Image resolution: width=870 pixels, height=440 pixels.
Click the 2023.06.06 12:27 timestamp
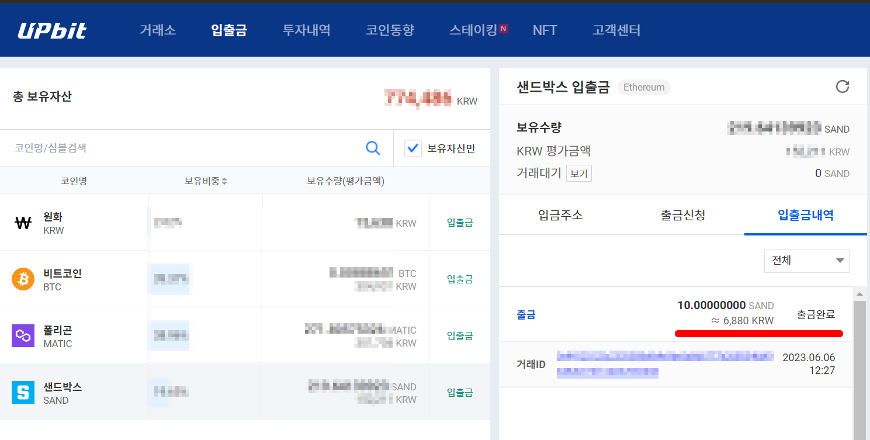[809, 364]
